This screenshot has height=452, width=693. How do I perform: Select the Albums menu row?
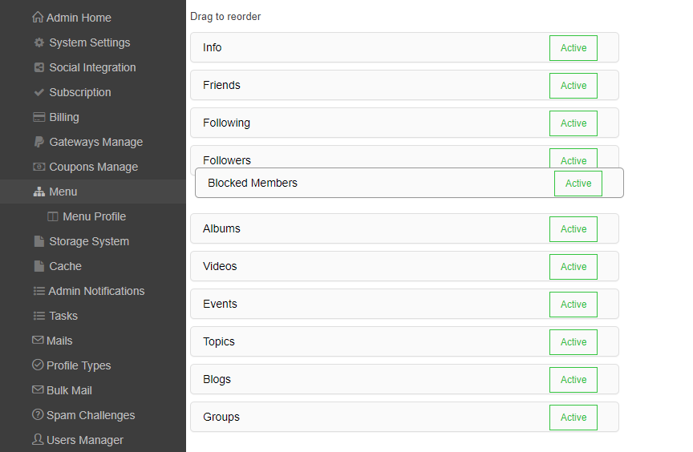[404, 228]
